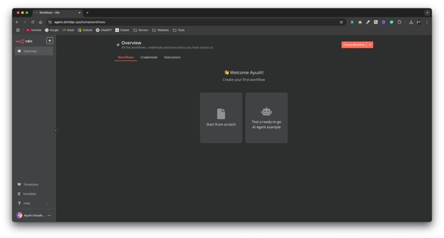444x238 pixels.
Task: Click the Ayush Chaudh... user avatar
Action: [x=19, y=215]
